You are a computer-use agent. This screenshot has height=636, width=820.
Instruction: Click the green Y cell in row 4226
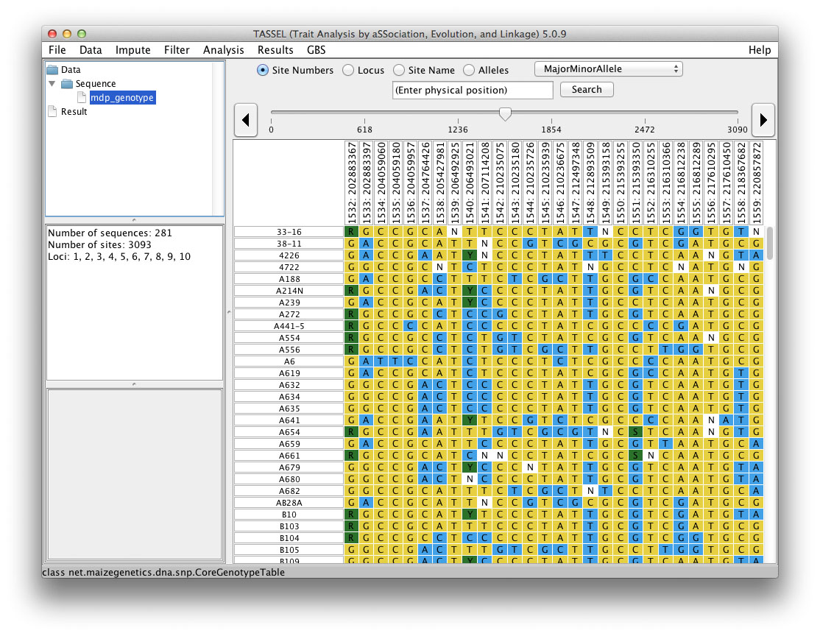point(470,255)
